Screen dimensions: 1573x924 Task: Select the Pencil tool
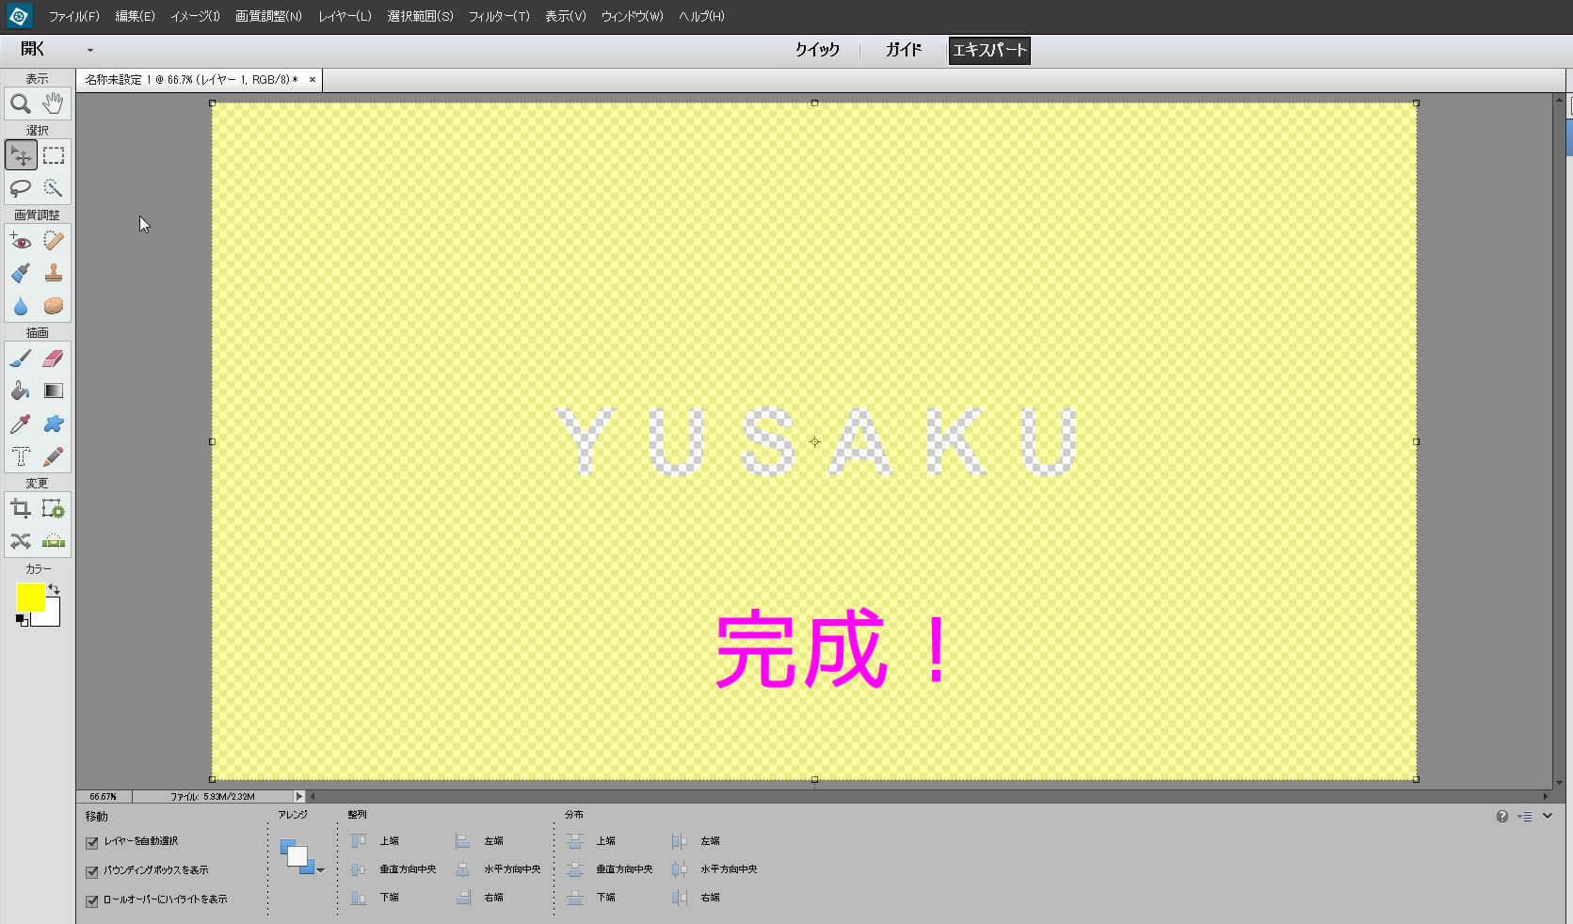coord(54,457)
